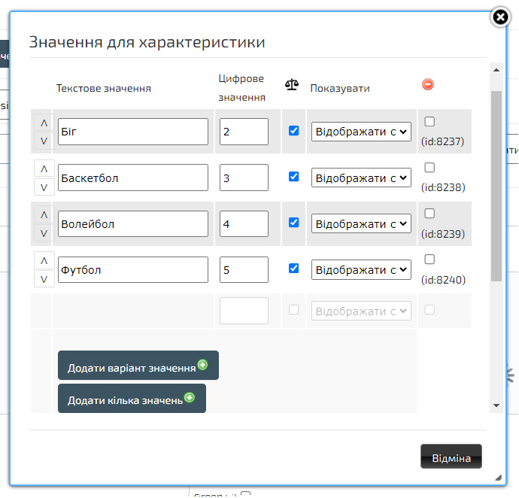Uncheck the compare checkbox for Футбол
The image size is (519, 498).
[x=294, y=268]
